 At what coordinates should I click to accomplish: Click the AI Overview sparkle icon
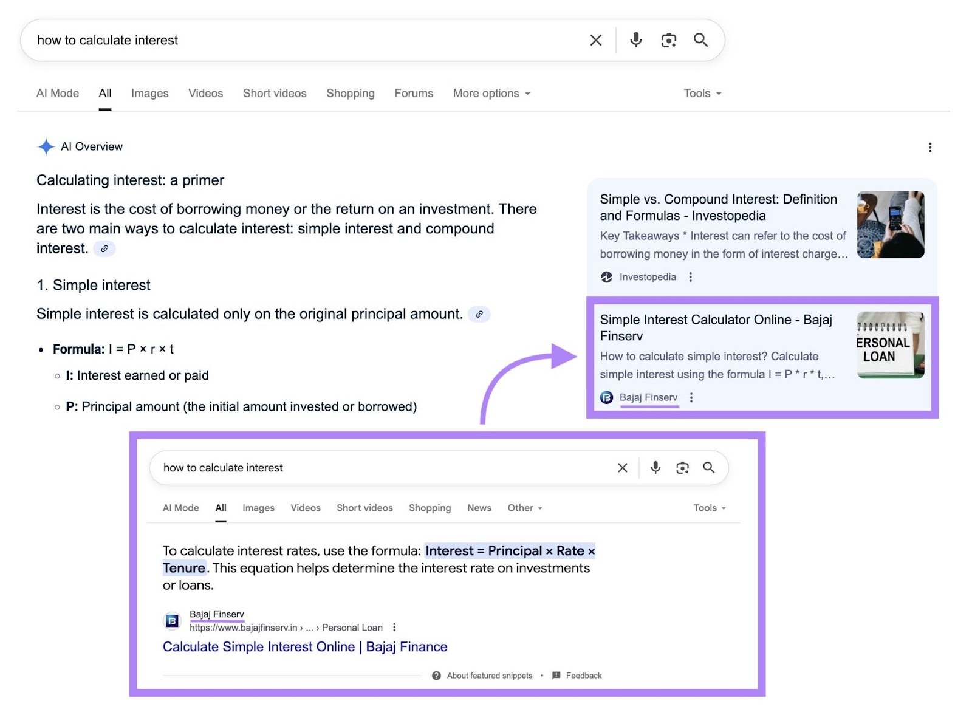tap(46, 146)
